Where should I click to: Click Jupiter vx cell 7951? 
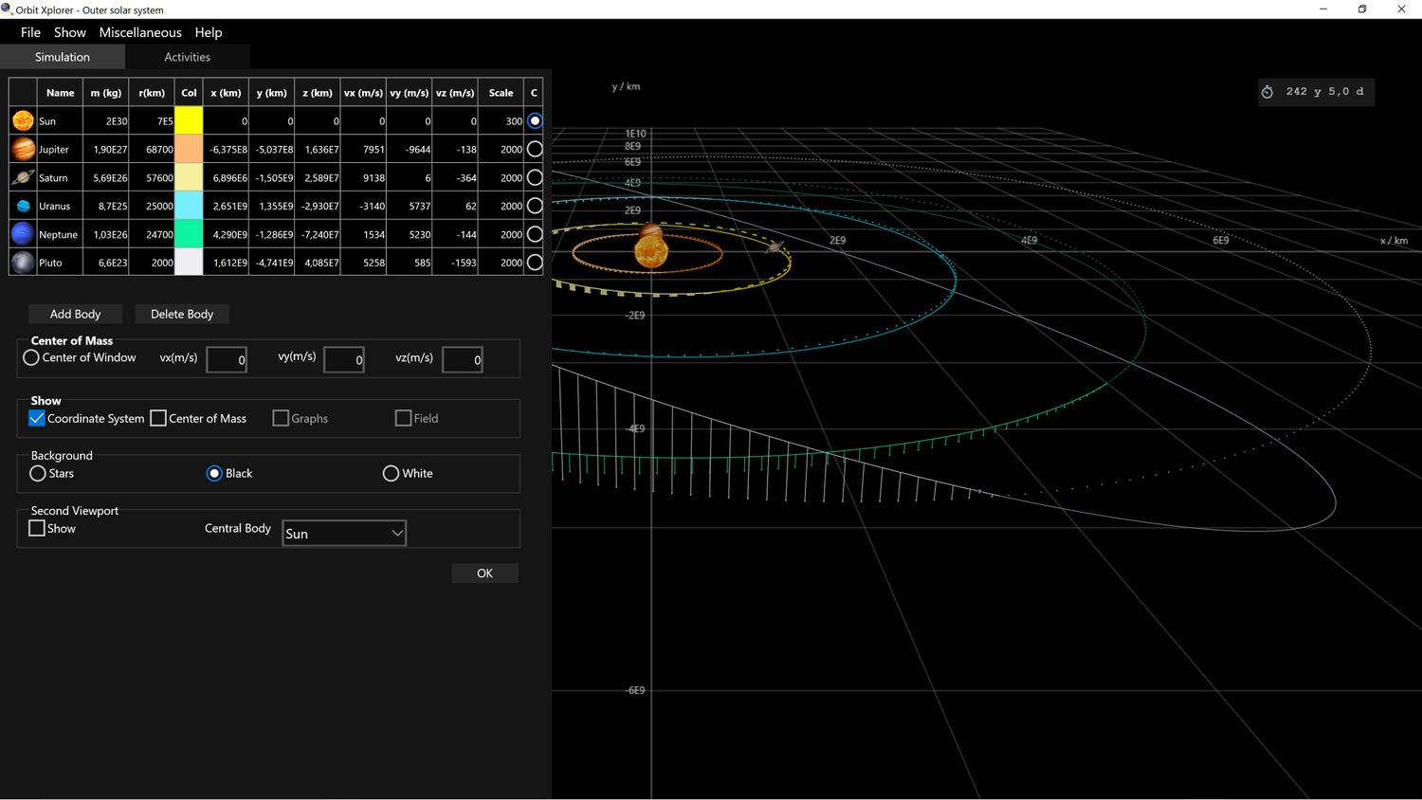363,149
